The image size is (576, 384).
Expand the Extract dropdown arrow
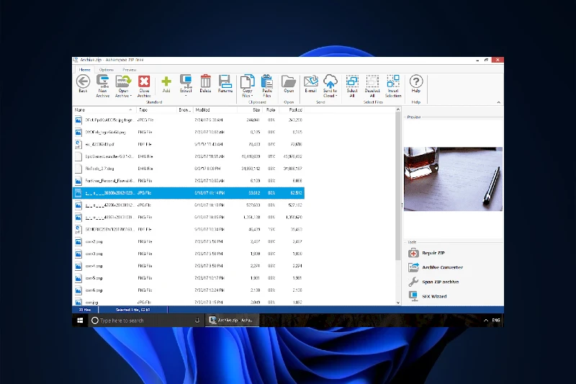point(186,96)
